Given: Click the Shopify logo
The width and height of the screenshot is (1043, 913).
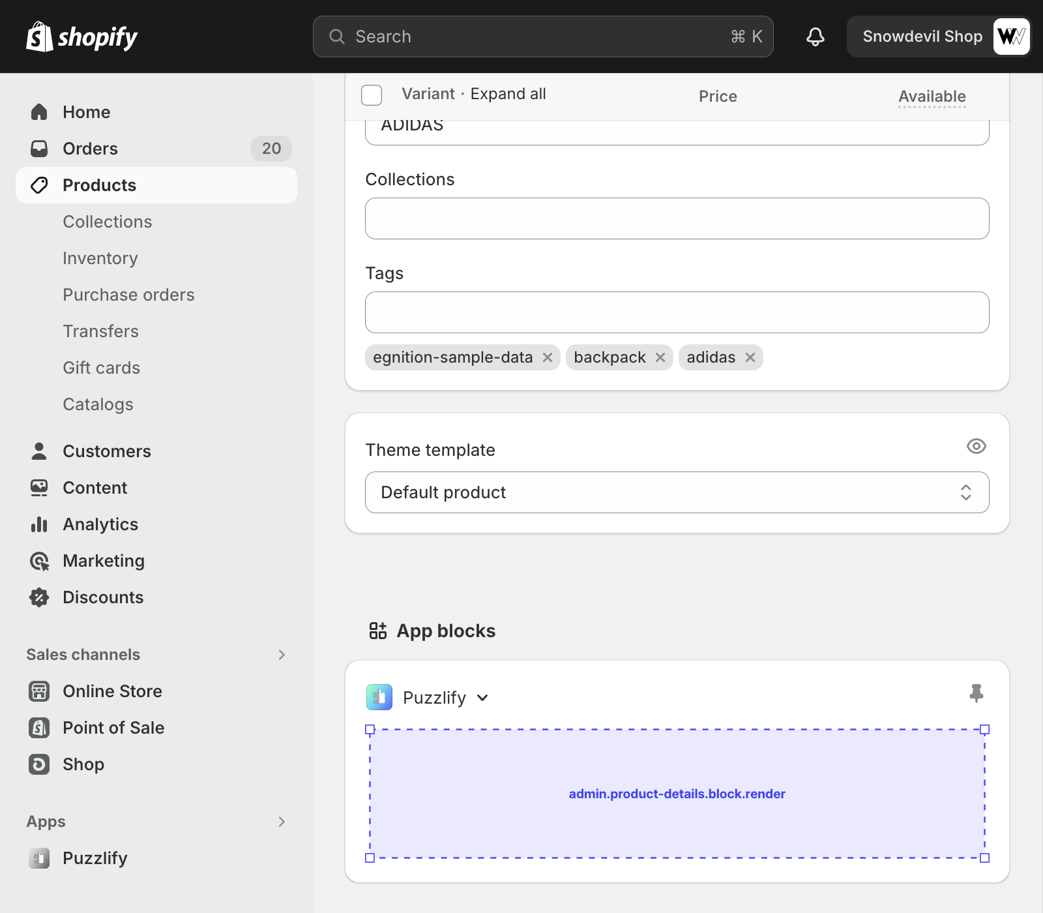Looking at the screenshot, I should [81, 37].
